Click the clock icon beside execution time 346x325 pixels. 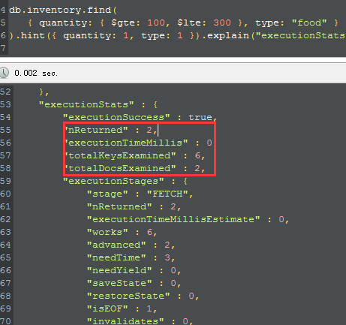(x=4, y=73)
